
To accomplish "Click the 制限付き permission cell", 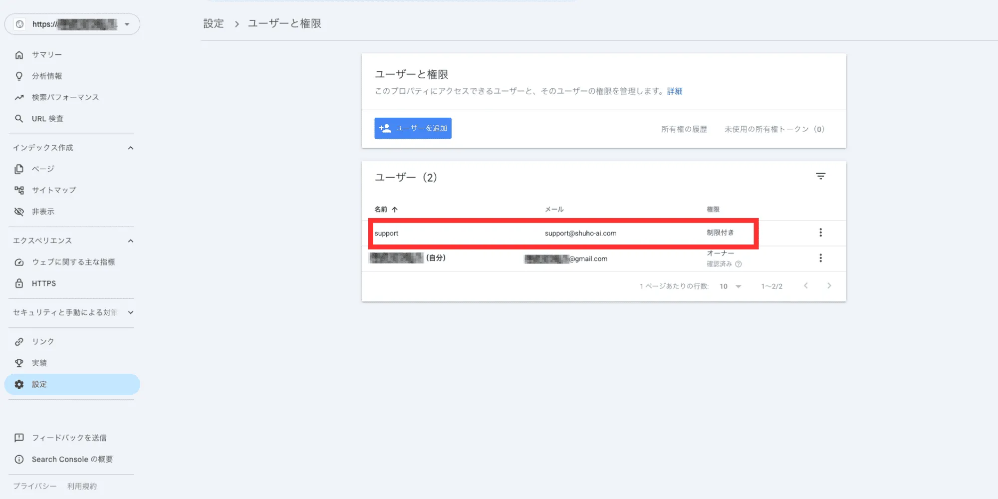I will pyautogui.click(x=720, y=233).
